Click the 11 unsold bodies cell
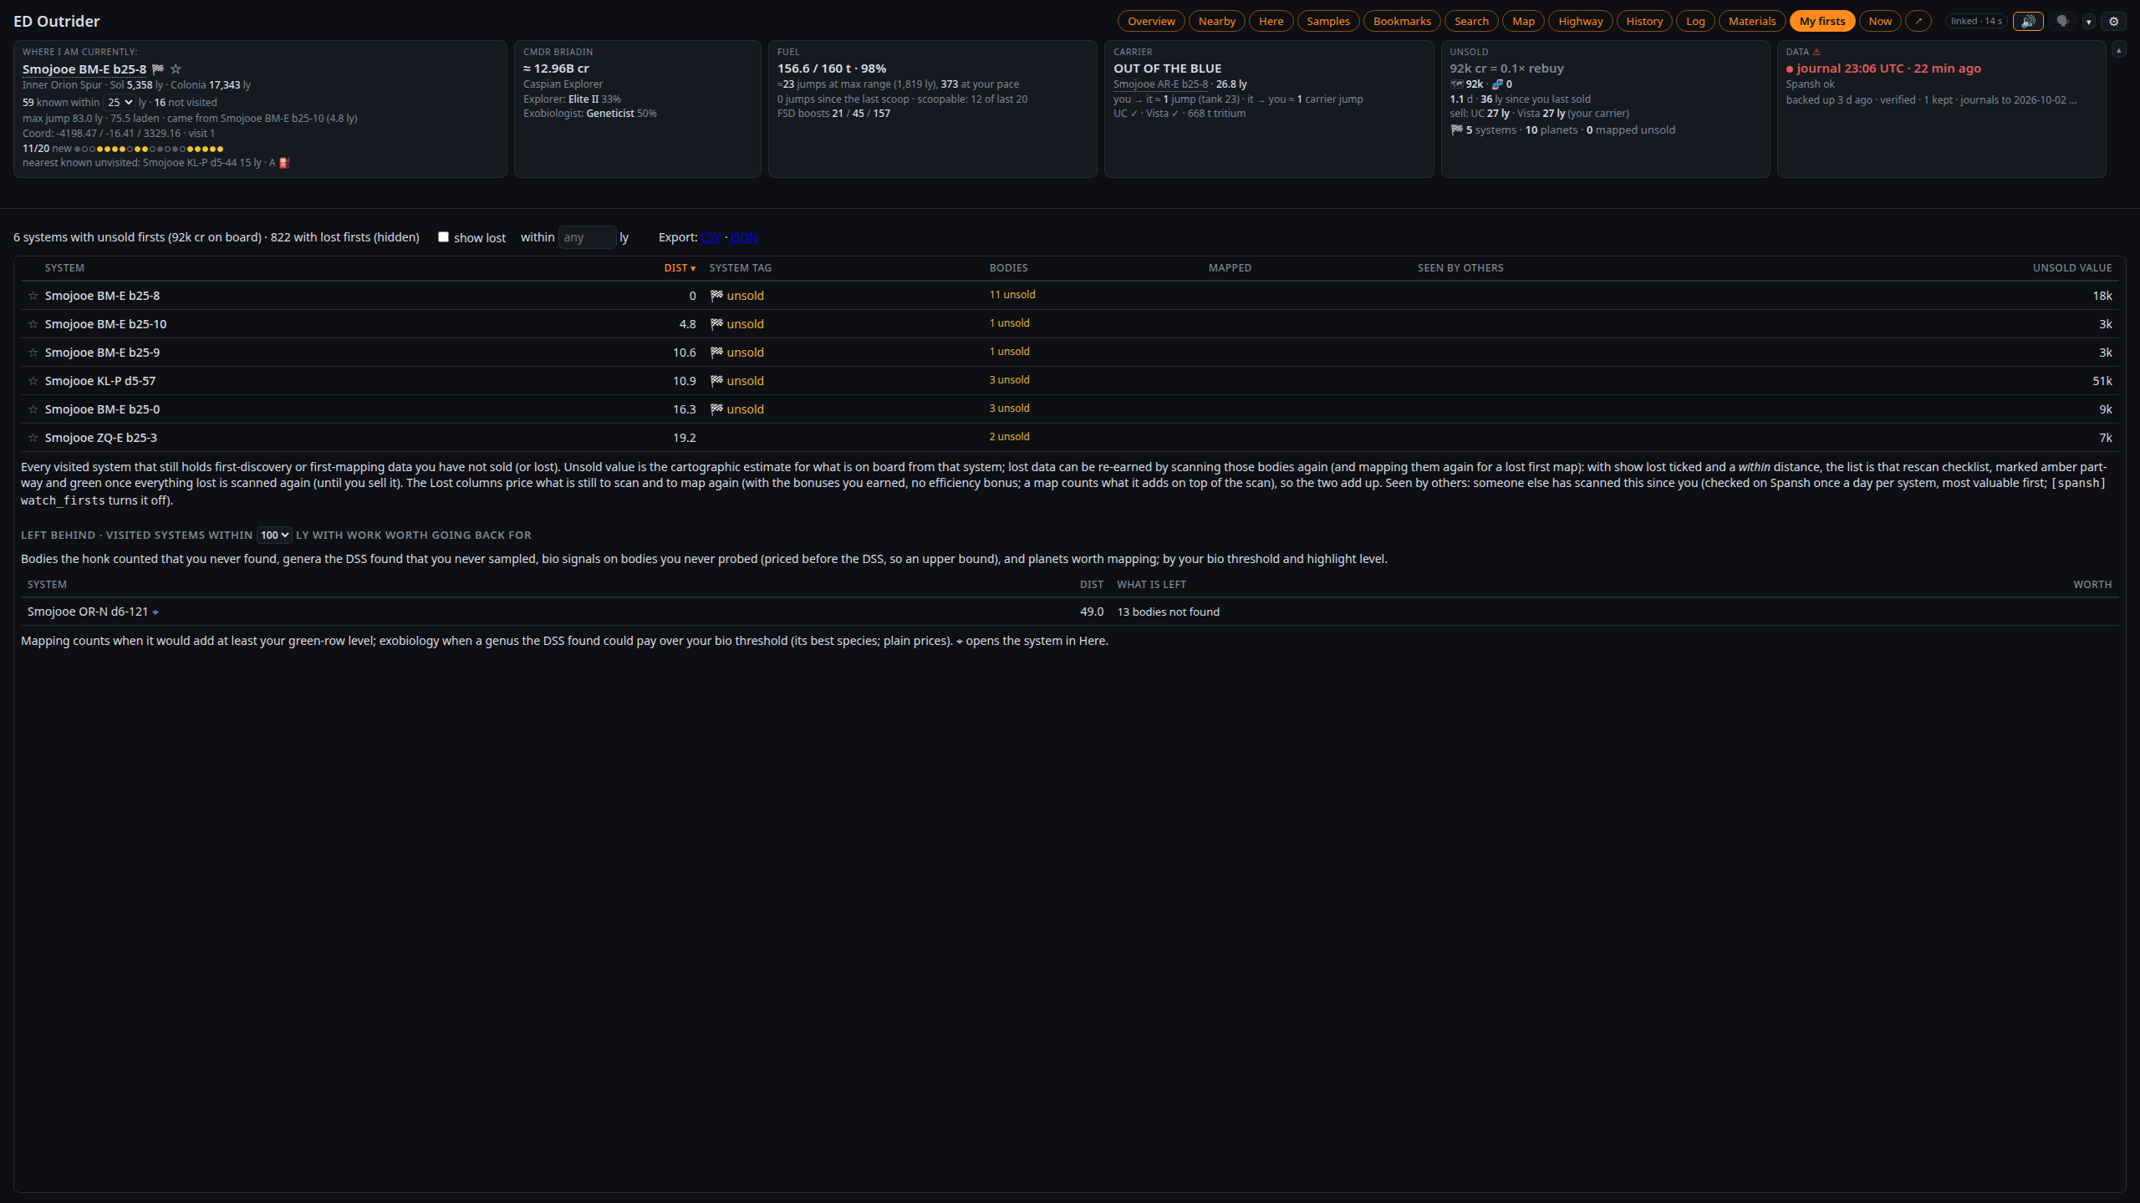Screen dimensions: 2140x1203 [x=1012, y=295]
